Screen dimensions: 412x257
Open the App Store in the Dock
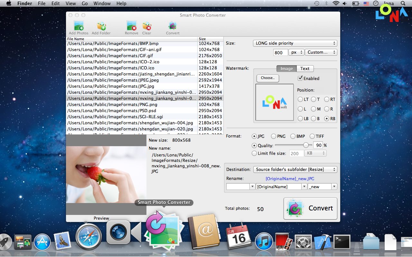[42, 242]
